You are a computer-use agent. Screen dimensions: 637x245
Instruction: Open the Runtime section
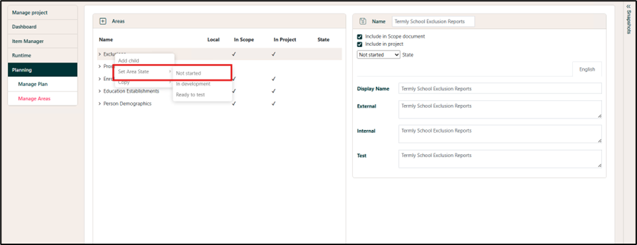click(x=43, y=55)
